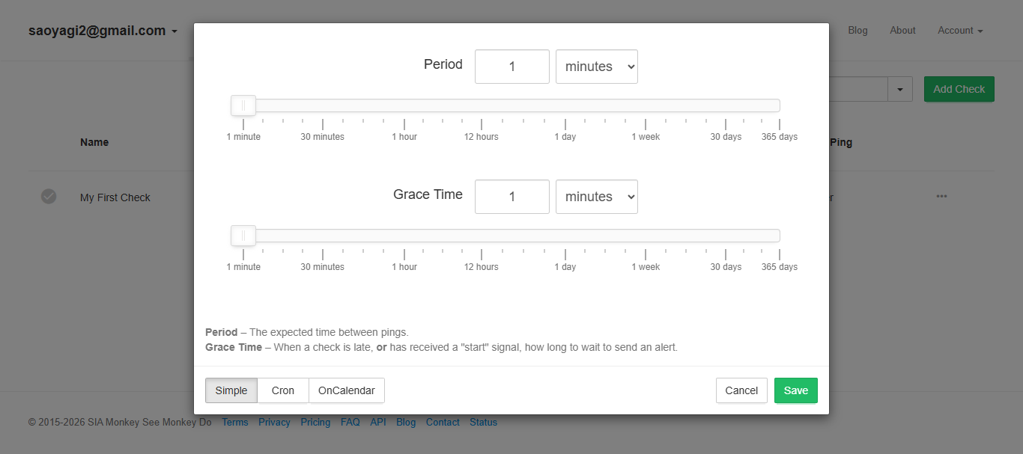
Task: Click the Period value input field
Action: (x=512, y=67)
